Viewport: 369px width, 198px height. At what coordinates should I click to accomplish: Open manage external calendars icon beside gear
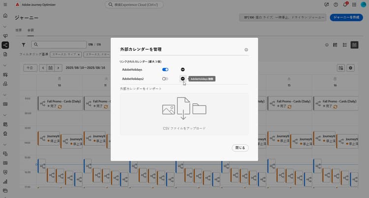click(341, 68)
